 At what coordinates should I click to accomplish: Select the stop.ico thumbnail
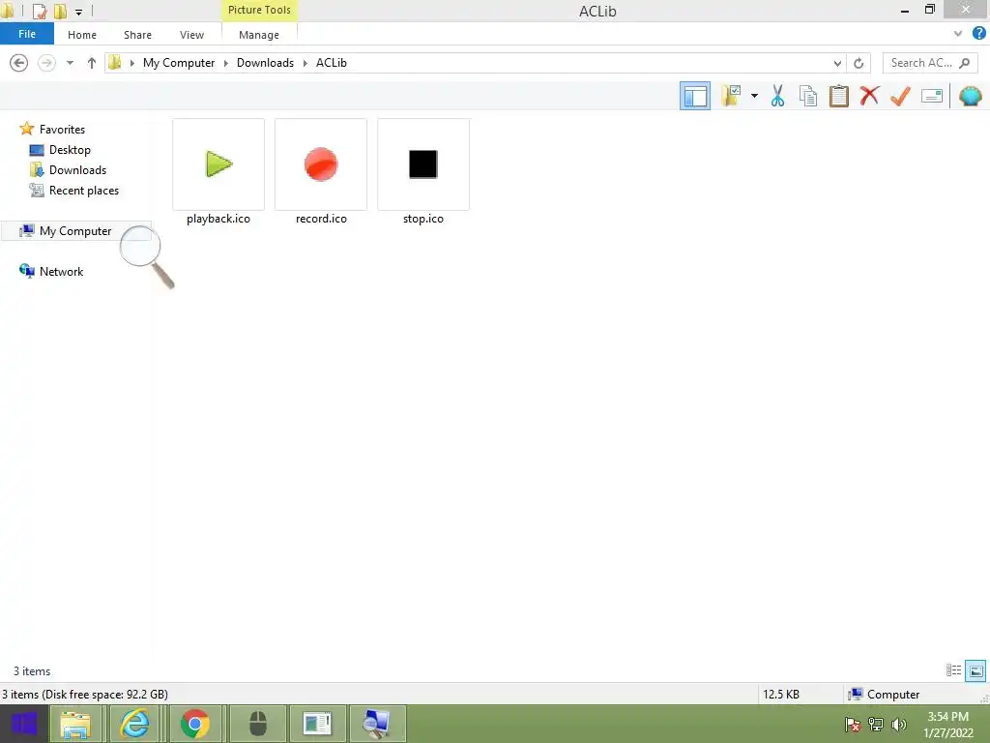tap(423, 164)
